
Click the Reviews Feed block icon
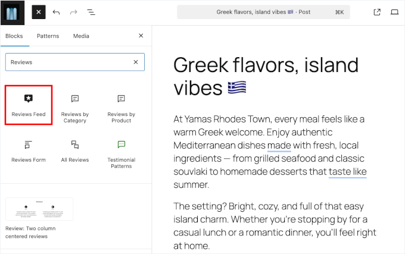pyautogui.click(x=29, y=99)
